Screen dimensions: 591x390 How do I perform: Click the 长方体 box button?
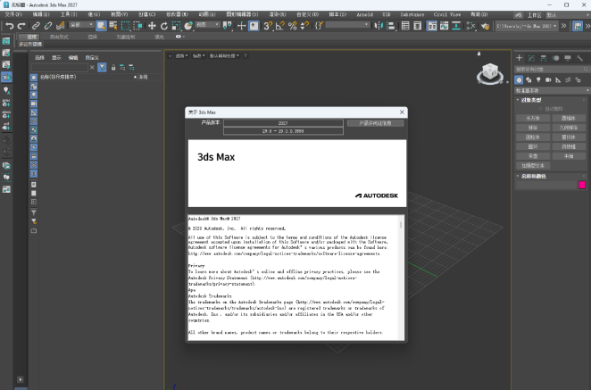pyautogui.click(x=533, y=118)
